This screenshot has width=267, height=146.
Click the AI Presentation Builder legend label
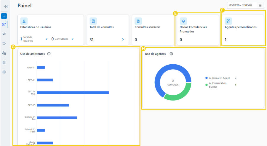point(218,85)
